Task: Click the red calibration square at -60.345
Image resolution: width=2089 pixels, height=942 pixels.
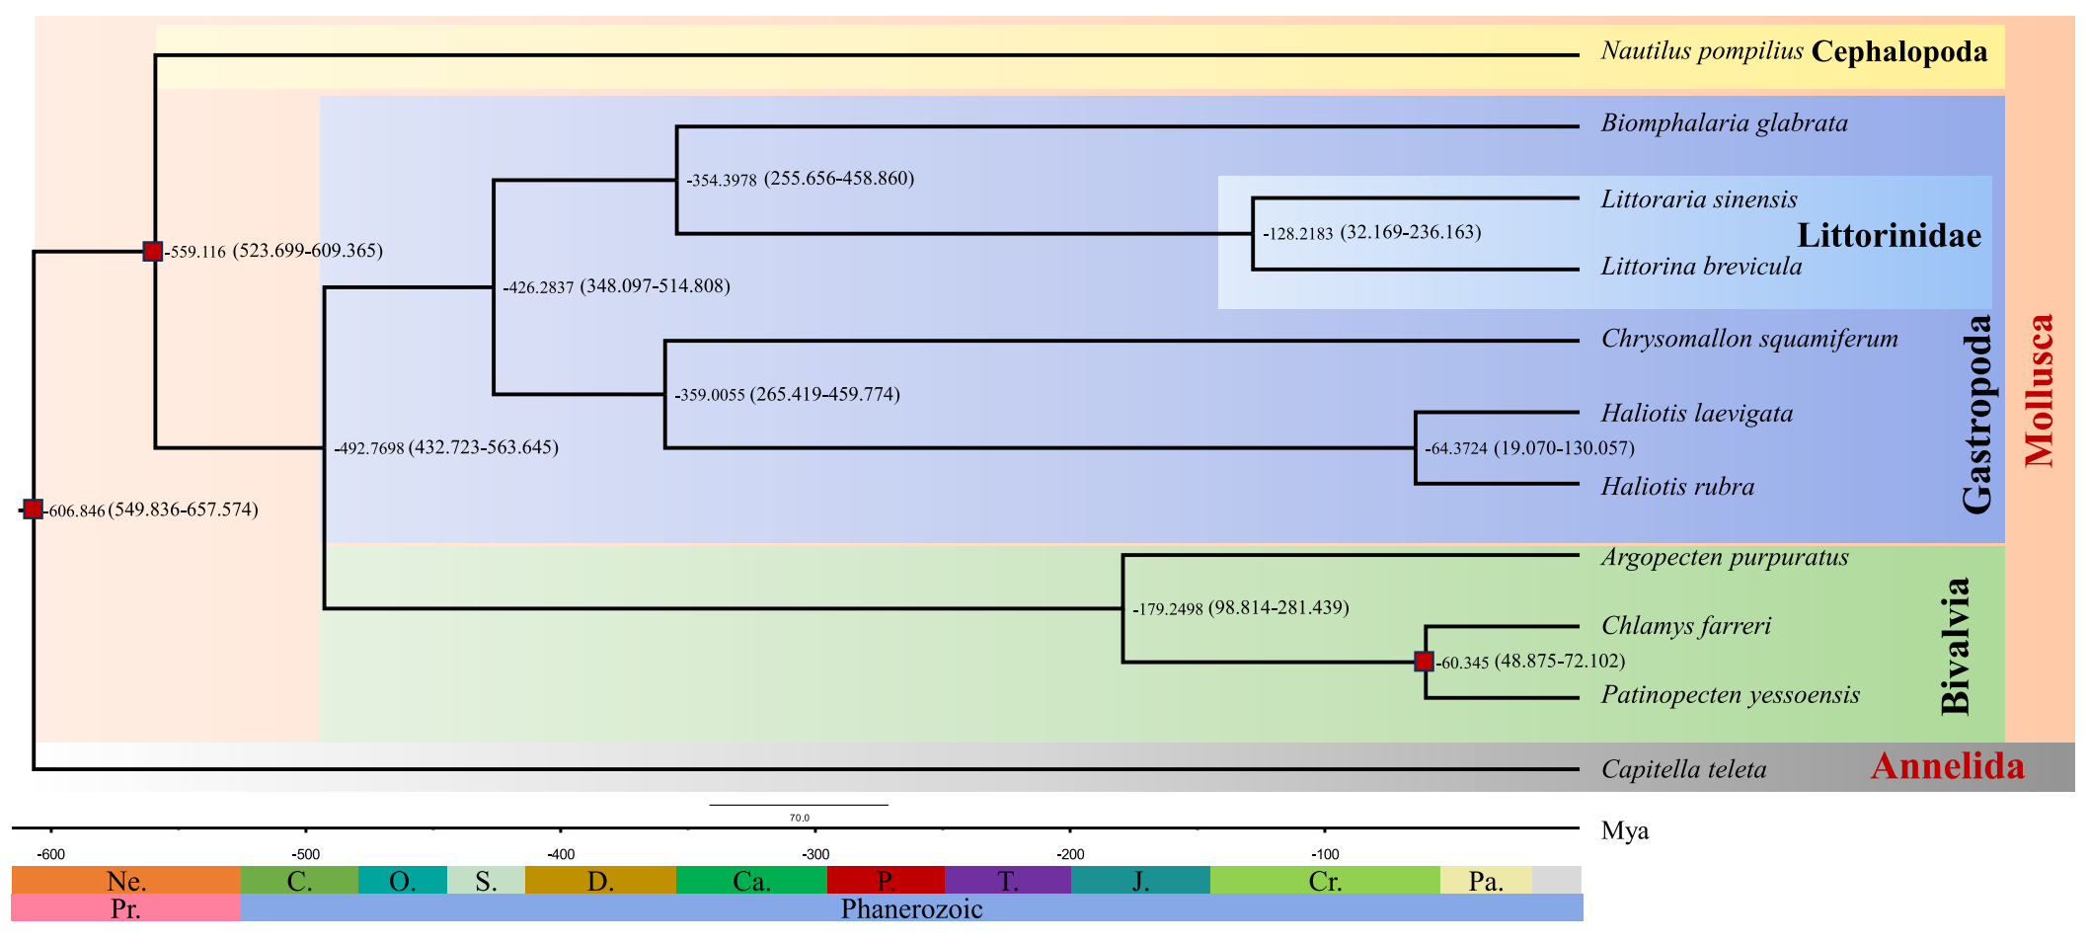Action: pyautogui.click(x=1424, y=662)
